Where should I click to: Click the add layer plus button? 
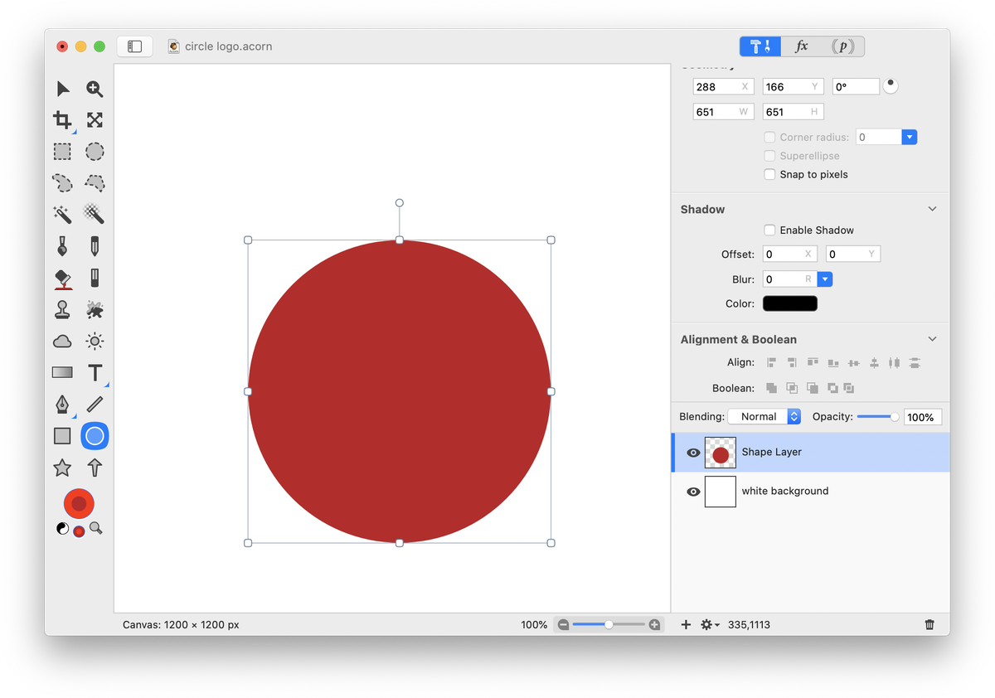click(x=686, y=624)
